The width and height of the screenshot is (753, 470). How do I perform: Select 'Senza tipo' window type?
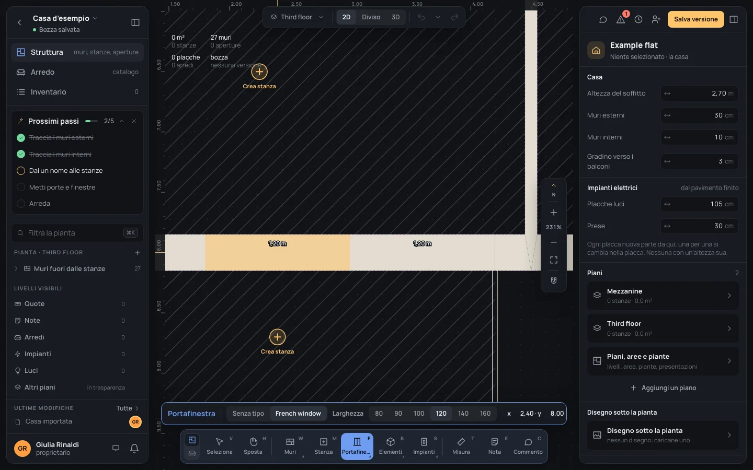coord(248,414)
